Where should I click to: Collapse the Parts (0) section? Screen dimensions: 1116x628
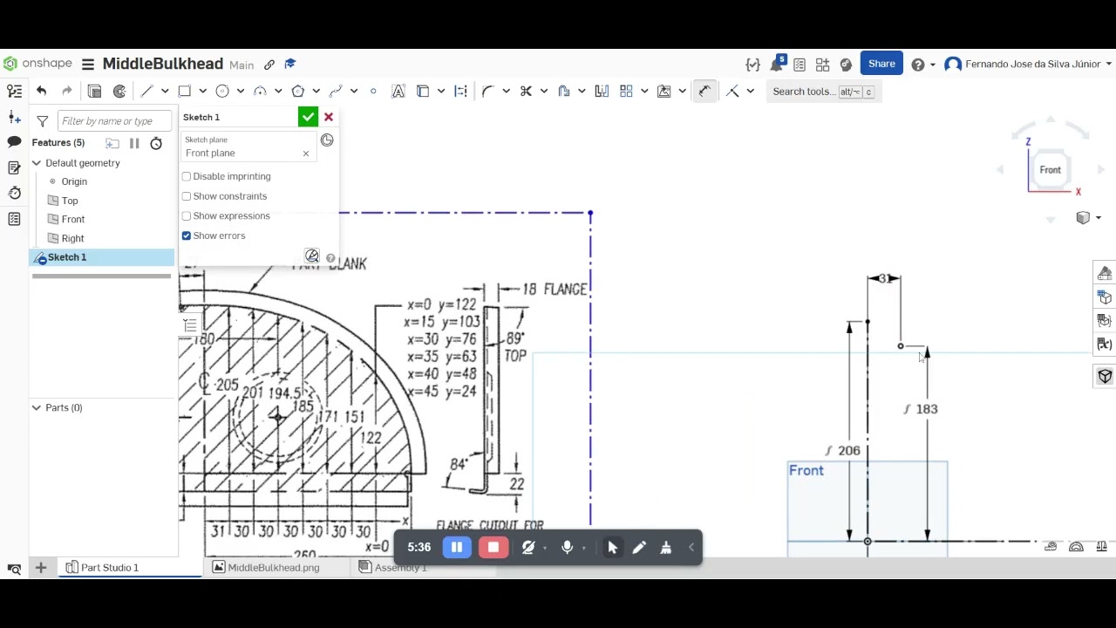click(37, 407)
